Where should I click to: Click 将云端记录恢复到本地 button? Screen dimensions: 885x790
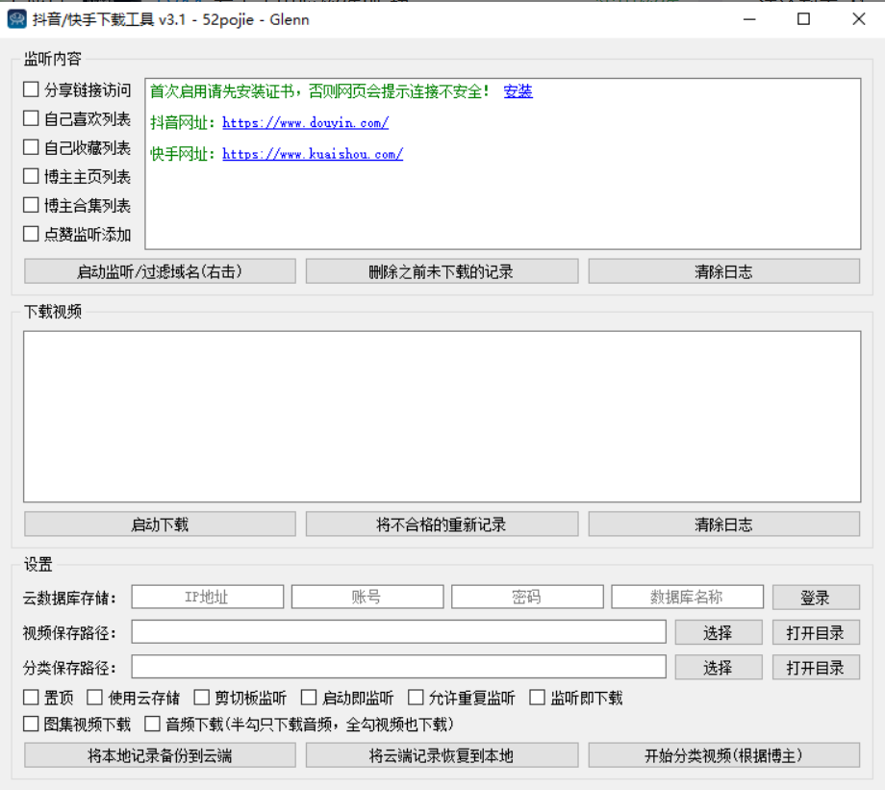(x=442, y=755)
